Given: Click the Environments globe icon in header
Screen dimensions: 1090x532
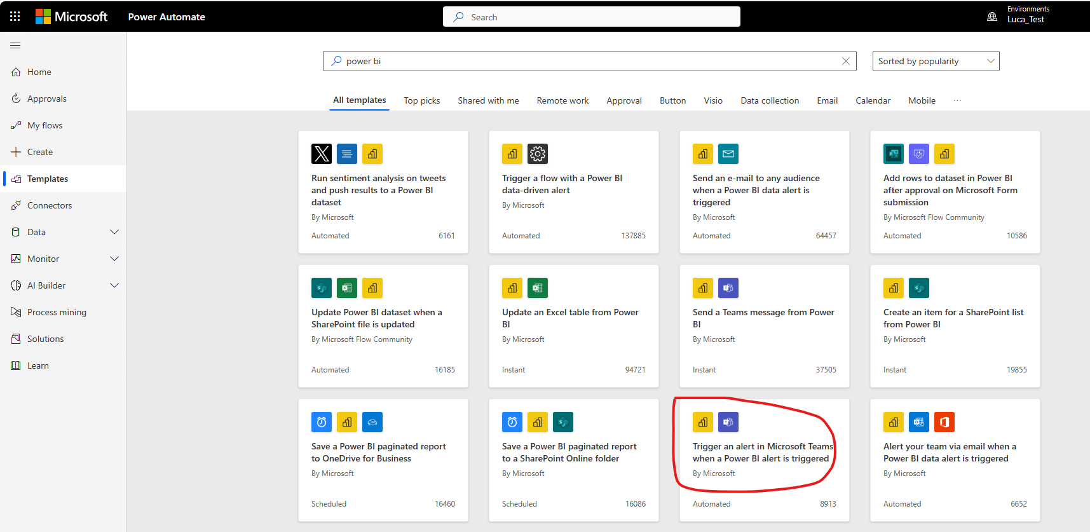Looking at the screenshot, I should 992,17.
